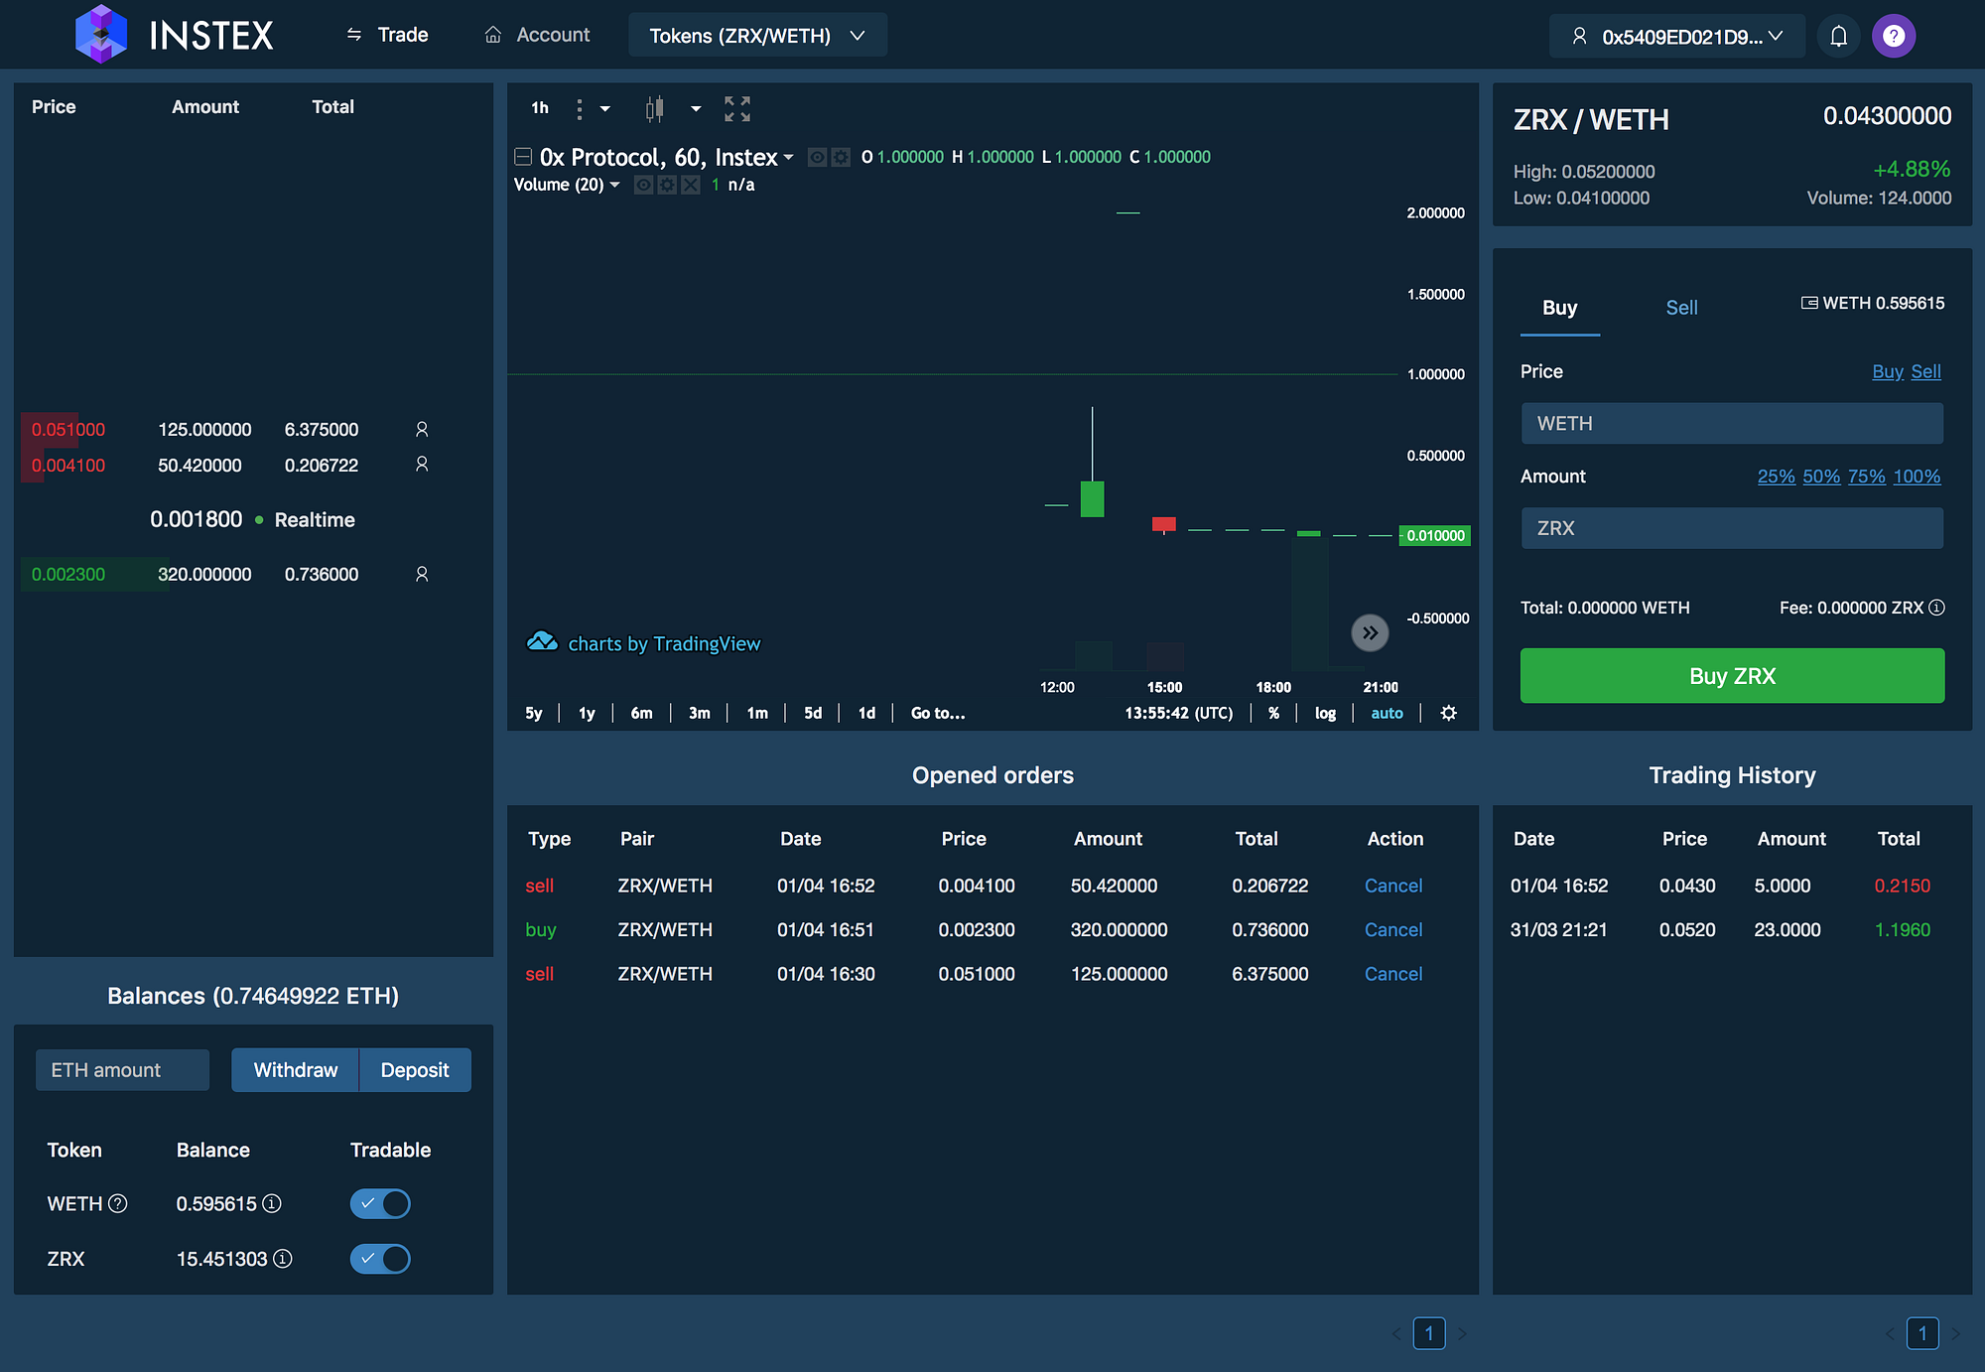Click the ETH amount input field
1985x1372 pixels.
(122, 1070)
